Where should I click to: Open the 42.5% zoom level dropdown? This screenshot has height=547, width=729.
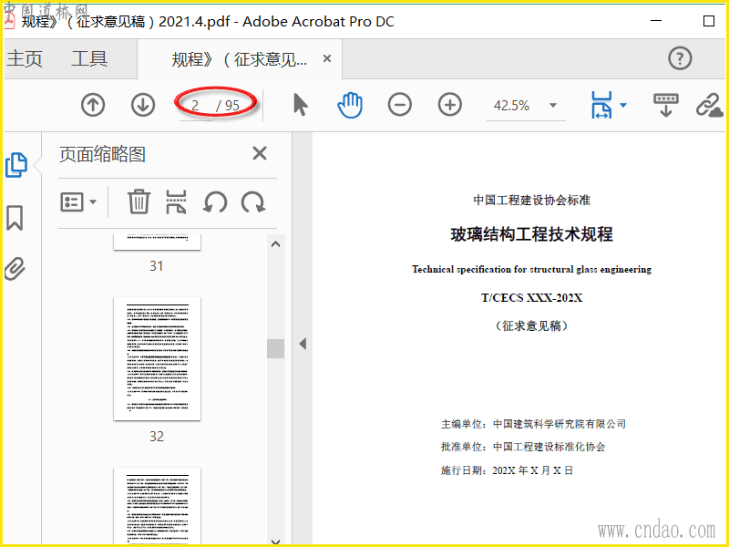tap(553, 105)
